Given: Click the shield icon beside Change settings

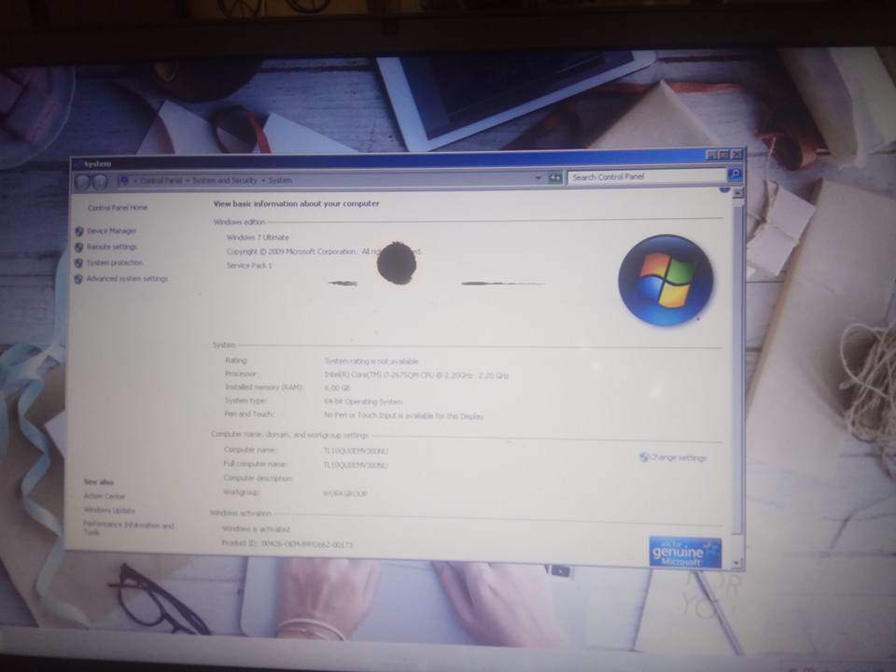Looking at the screenshot, I should [644, 457].
